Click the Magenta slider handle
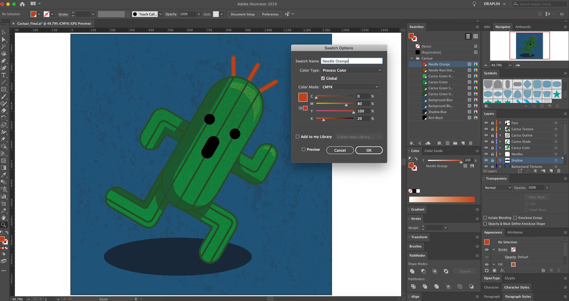Viewport: 569px width, 301px height. click(x=346, y=105)
